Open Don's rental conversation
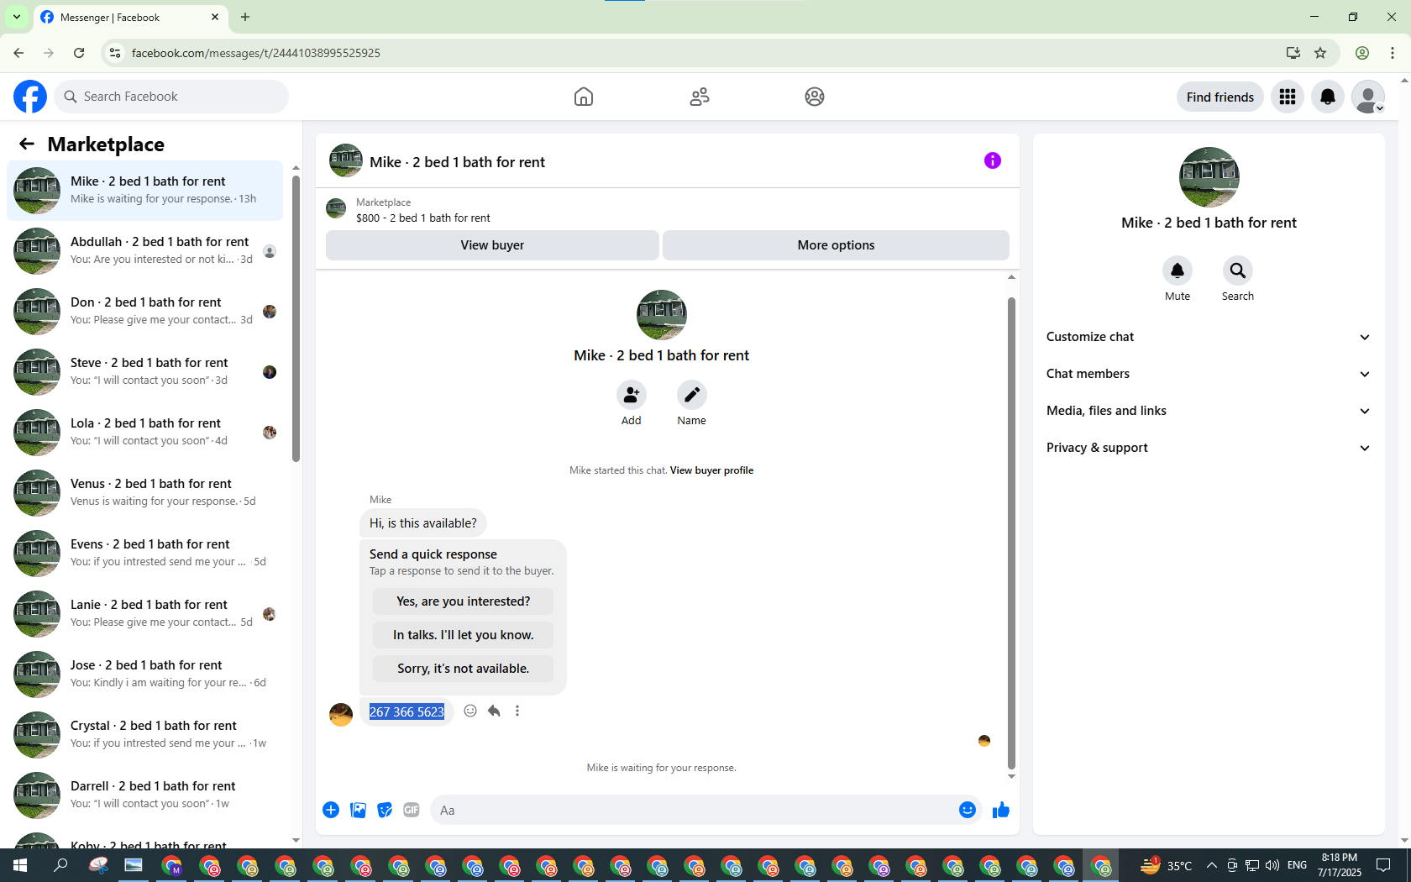This screenshot has width=1411, height=882. (x=145, y=312)
